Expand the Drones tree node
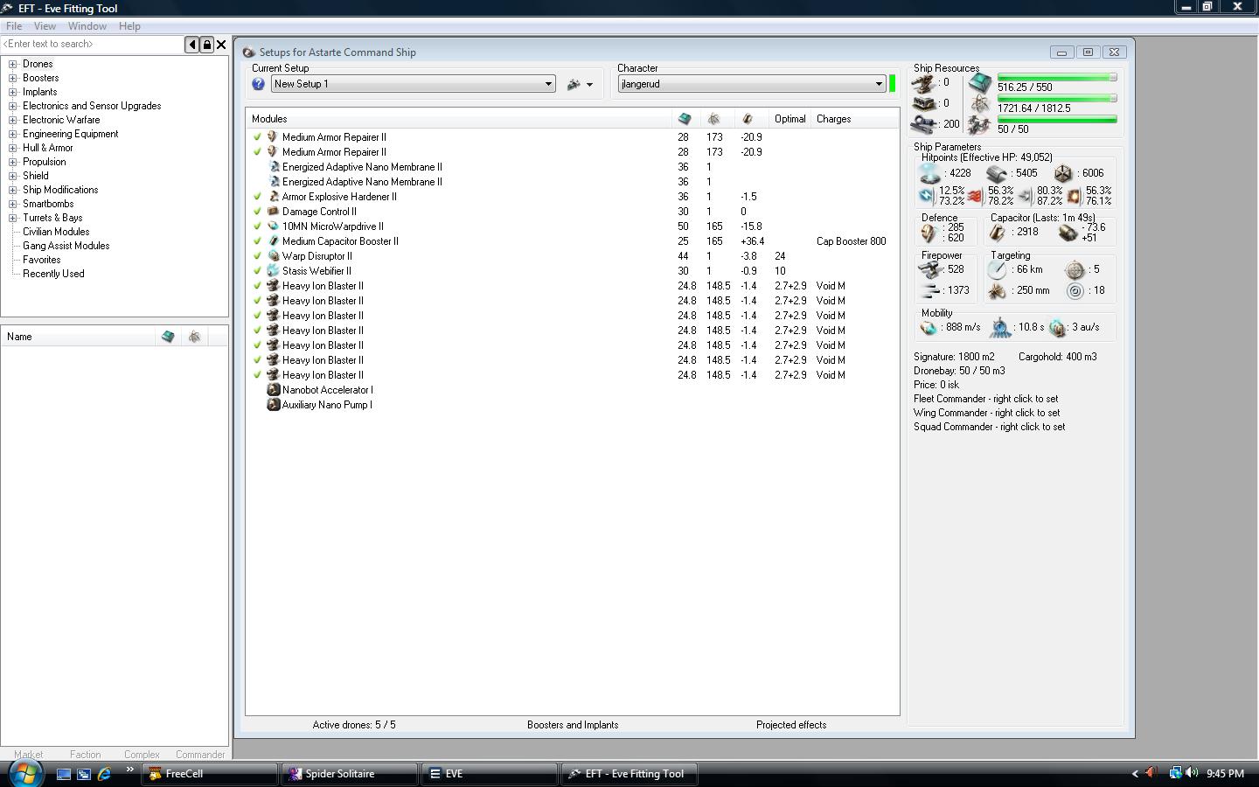The image size is (1259, 787). tap(13, 64)
